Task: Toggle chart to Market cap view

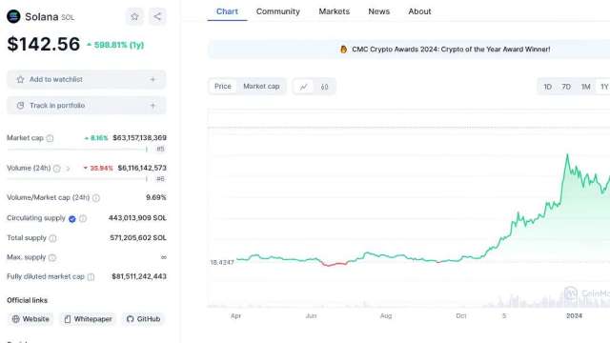Action: pyautogui.click(x=261, y=87)
